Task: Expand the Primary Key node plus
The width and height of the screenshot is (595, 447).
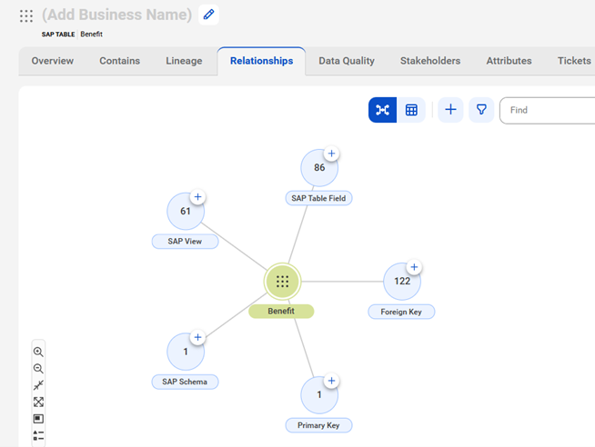Action: pyautogui.click(x=332, y=381)
